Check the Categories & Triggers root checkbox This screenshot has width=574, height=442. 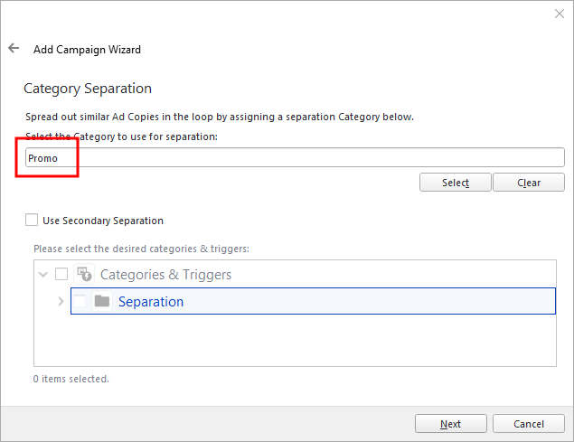point(61,274)
